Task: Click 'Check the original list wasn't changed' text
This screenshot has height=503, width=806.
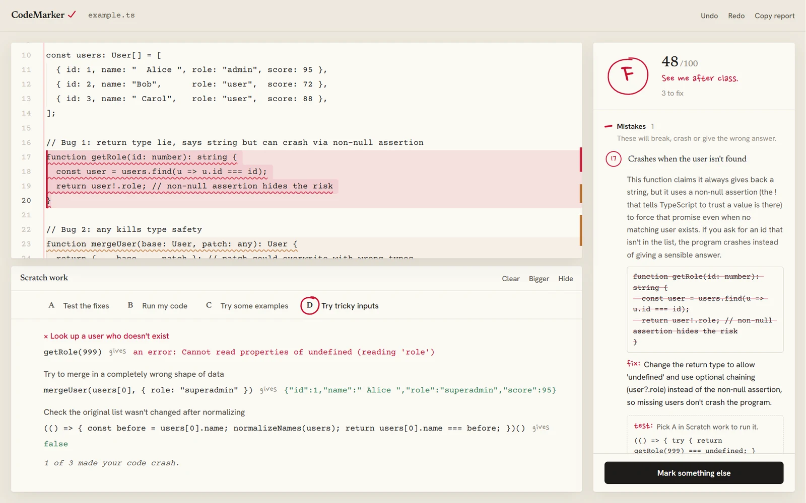Action: [x=144, y=412]
